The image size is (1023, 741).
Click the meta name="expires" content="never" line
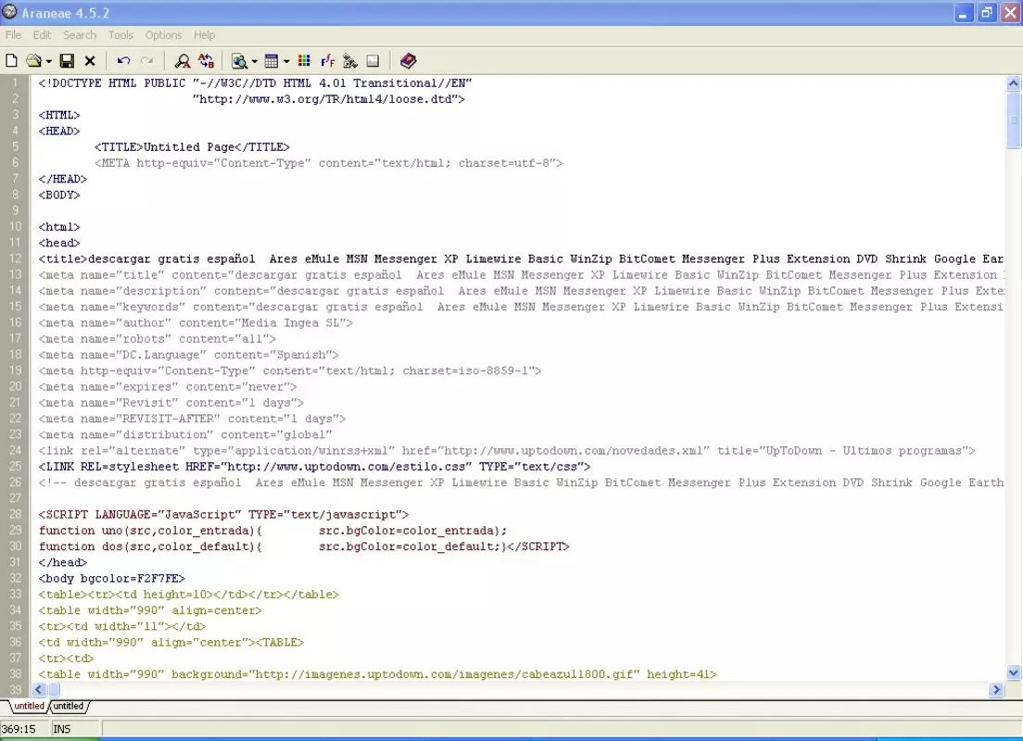pos(167,386)
